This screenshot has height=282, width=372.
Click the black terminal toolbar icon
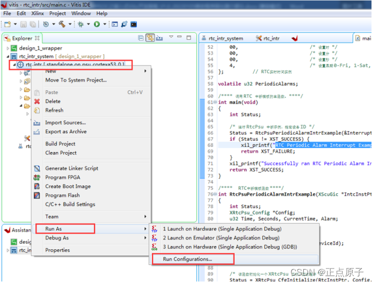pyautogui.click(x=134, y=24)
